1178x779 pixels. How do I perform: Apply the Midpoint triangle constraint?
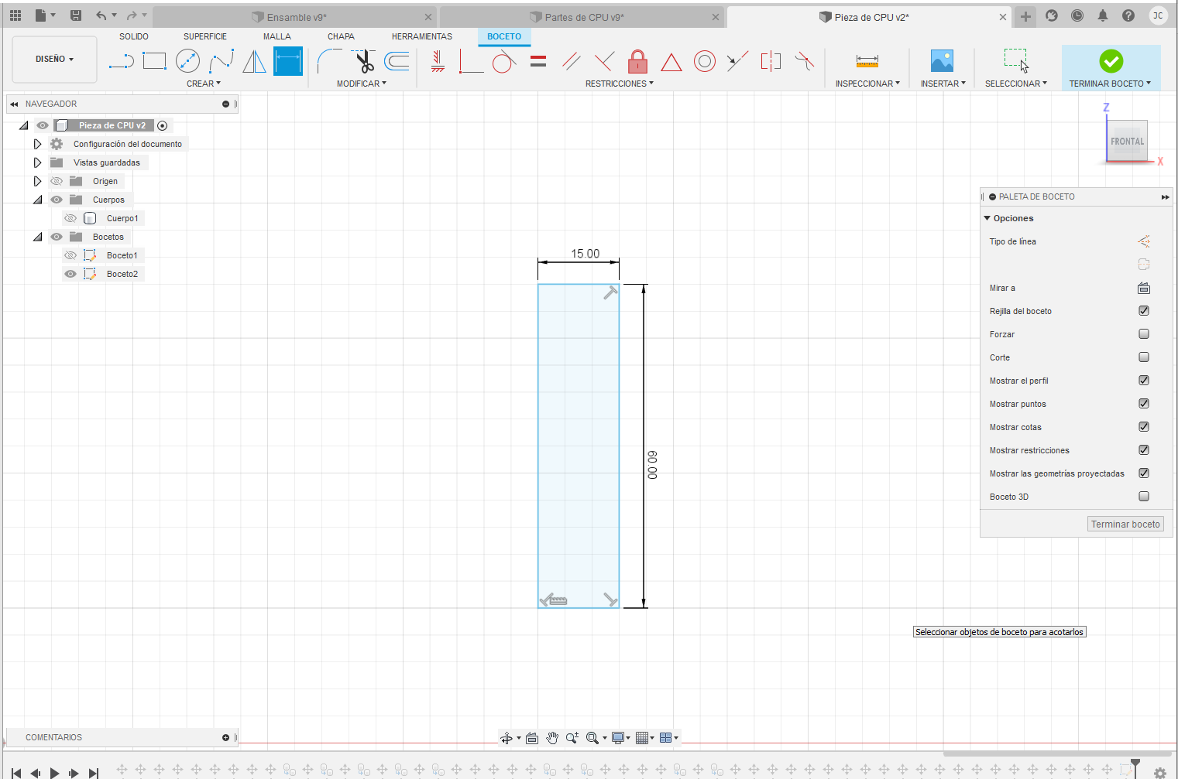pos(671,62)
